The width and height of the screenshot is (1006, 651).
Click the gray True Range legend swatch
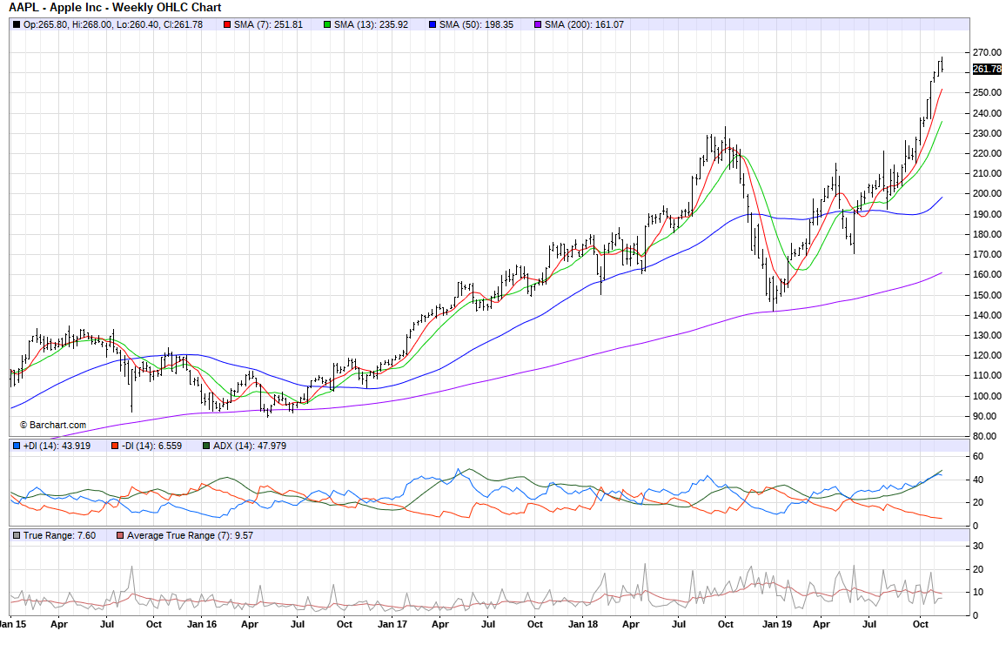point(17,535)
